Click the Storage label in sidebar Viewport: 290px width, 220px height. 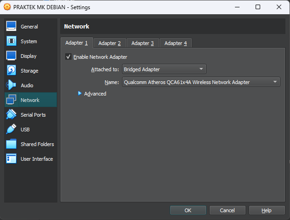click(x=29, y=71)
